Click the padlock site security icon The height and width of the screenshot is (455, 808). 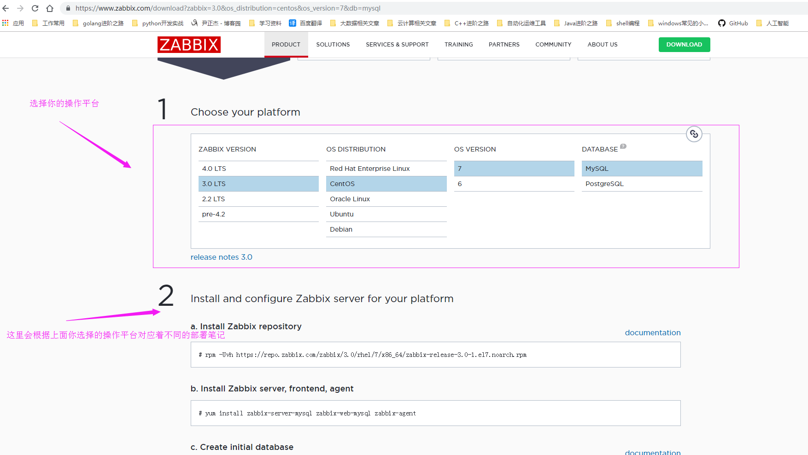click(68, 8)
